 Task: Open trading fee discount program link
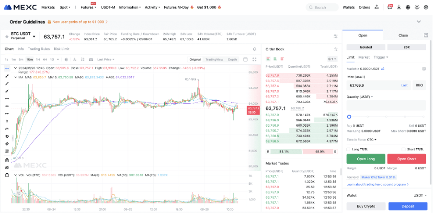(x=377, y=184)
